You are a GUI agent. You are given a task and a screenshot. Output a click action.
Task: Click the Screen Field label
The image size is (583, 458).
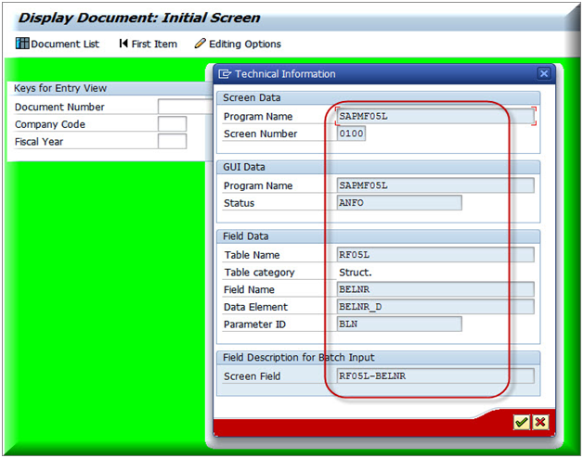pos(252,376)
